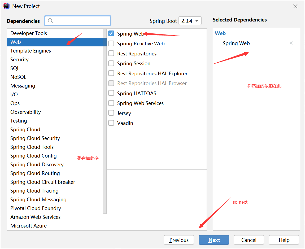This screenshot has width=305, height=249.
Task: Open Help for this dialog
Action: [284, 240]
